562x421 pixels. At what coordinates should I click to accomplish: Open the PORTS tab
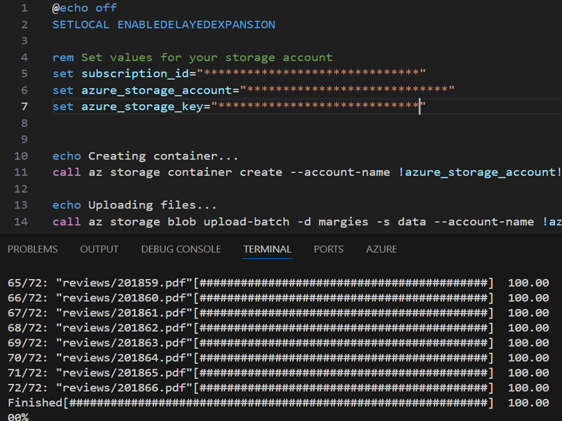click(x=329, y=249)
